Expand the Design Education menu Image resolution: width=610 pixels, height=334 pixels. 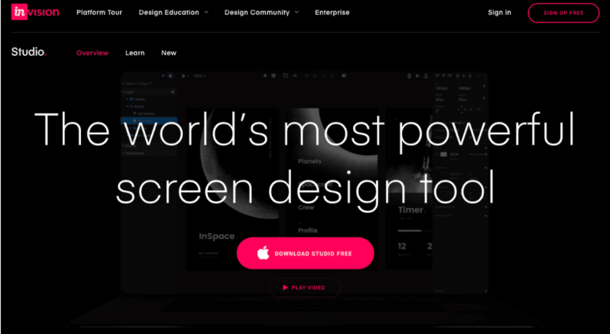[x=173, y=12]
